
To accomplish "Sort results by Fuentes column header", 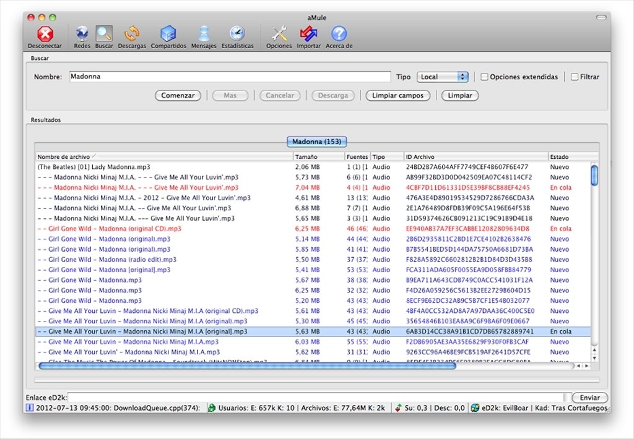I will (357, 156).
